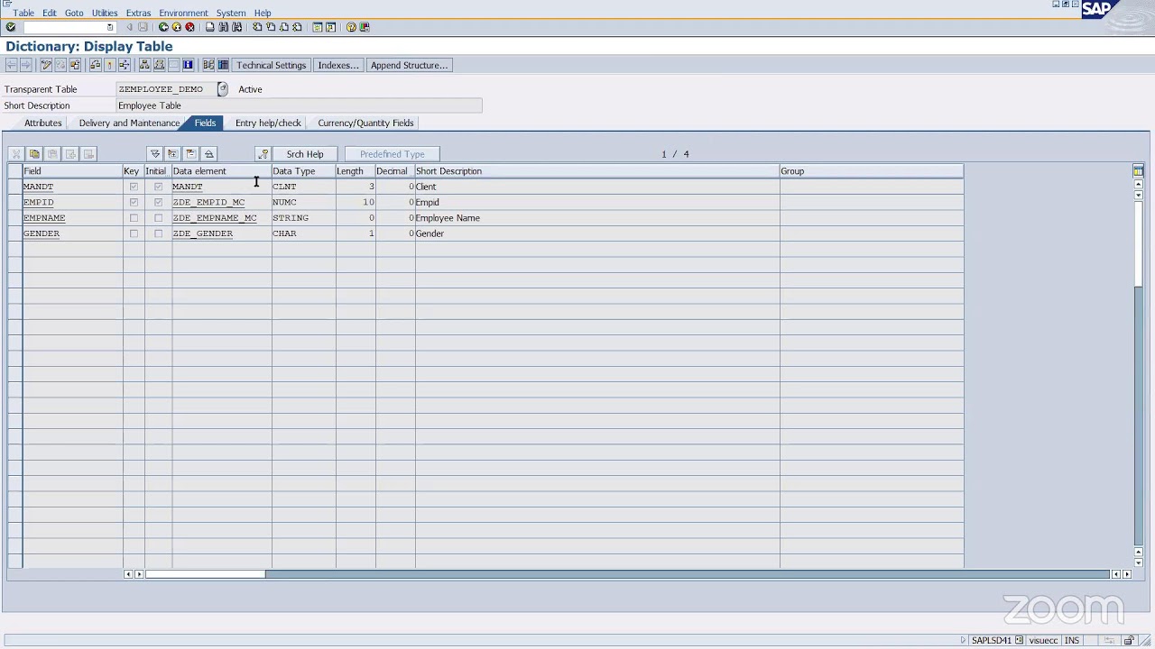
Task: Switch to Currency/Quantity Fields tab
Action: (x=365, y=123)
